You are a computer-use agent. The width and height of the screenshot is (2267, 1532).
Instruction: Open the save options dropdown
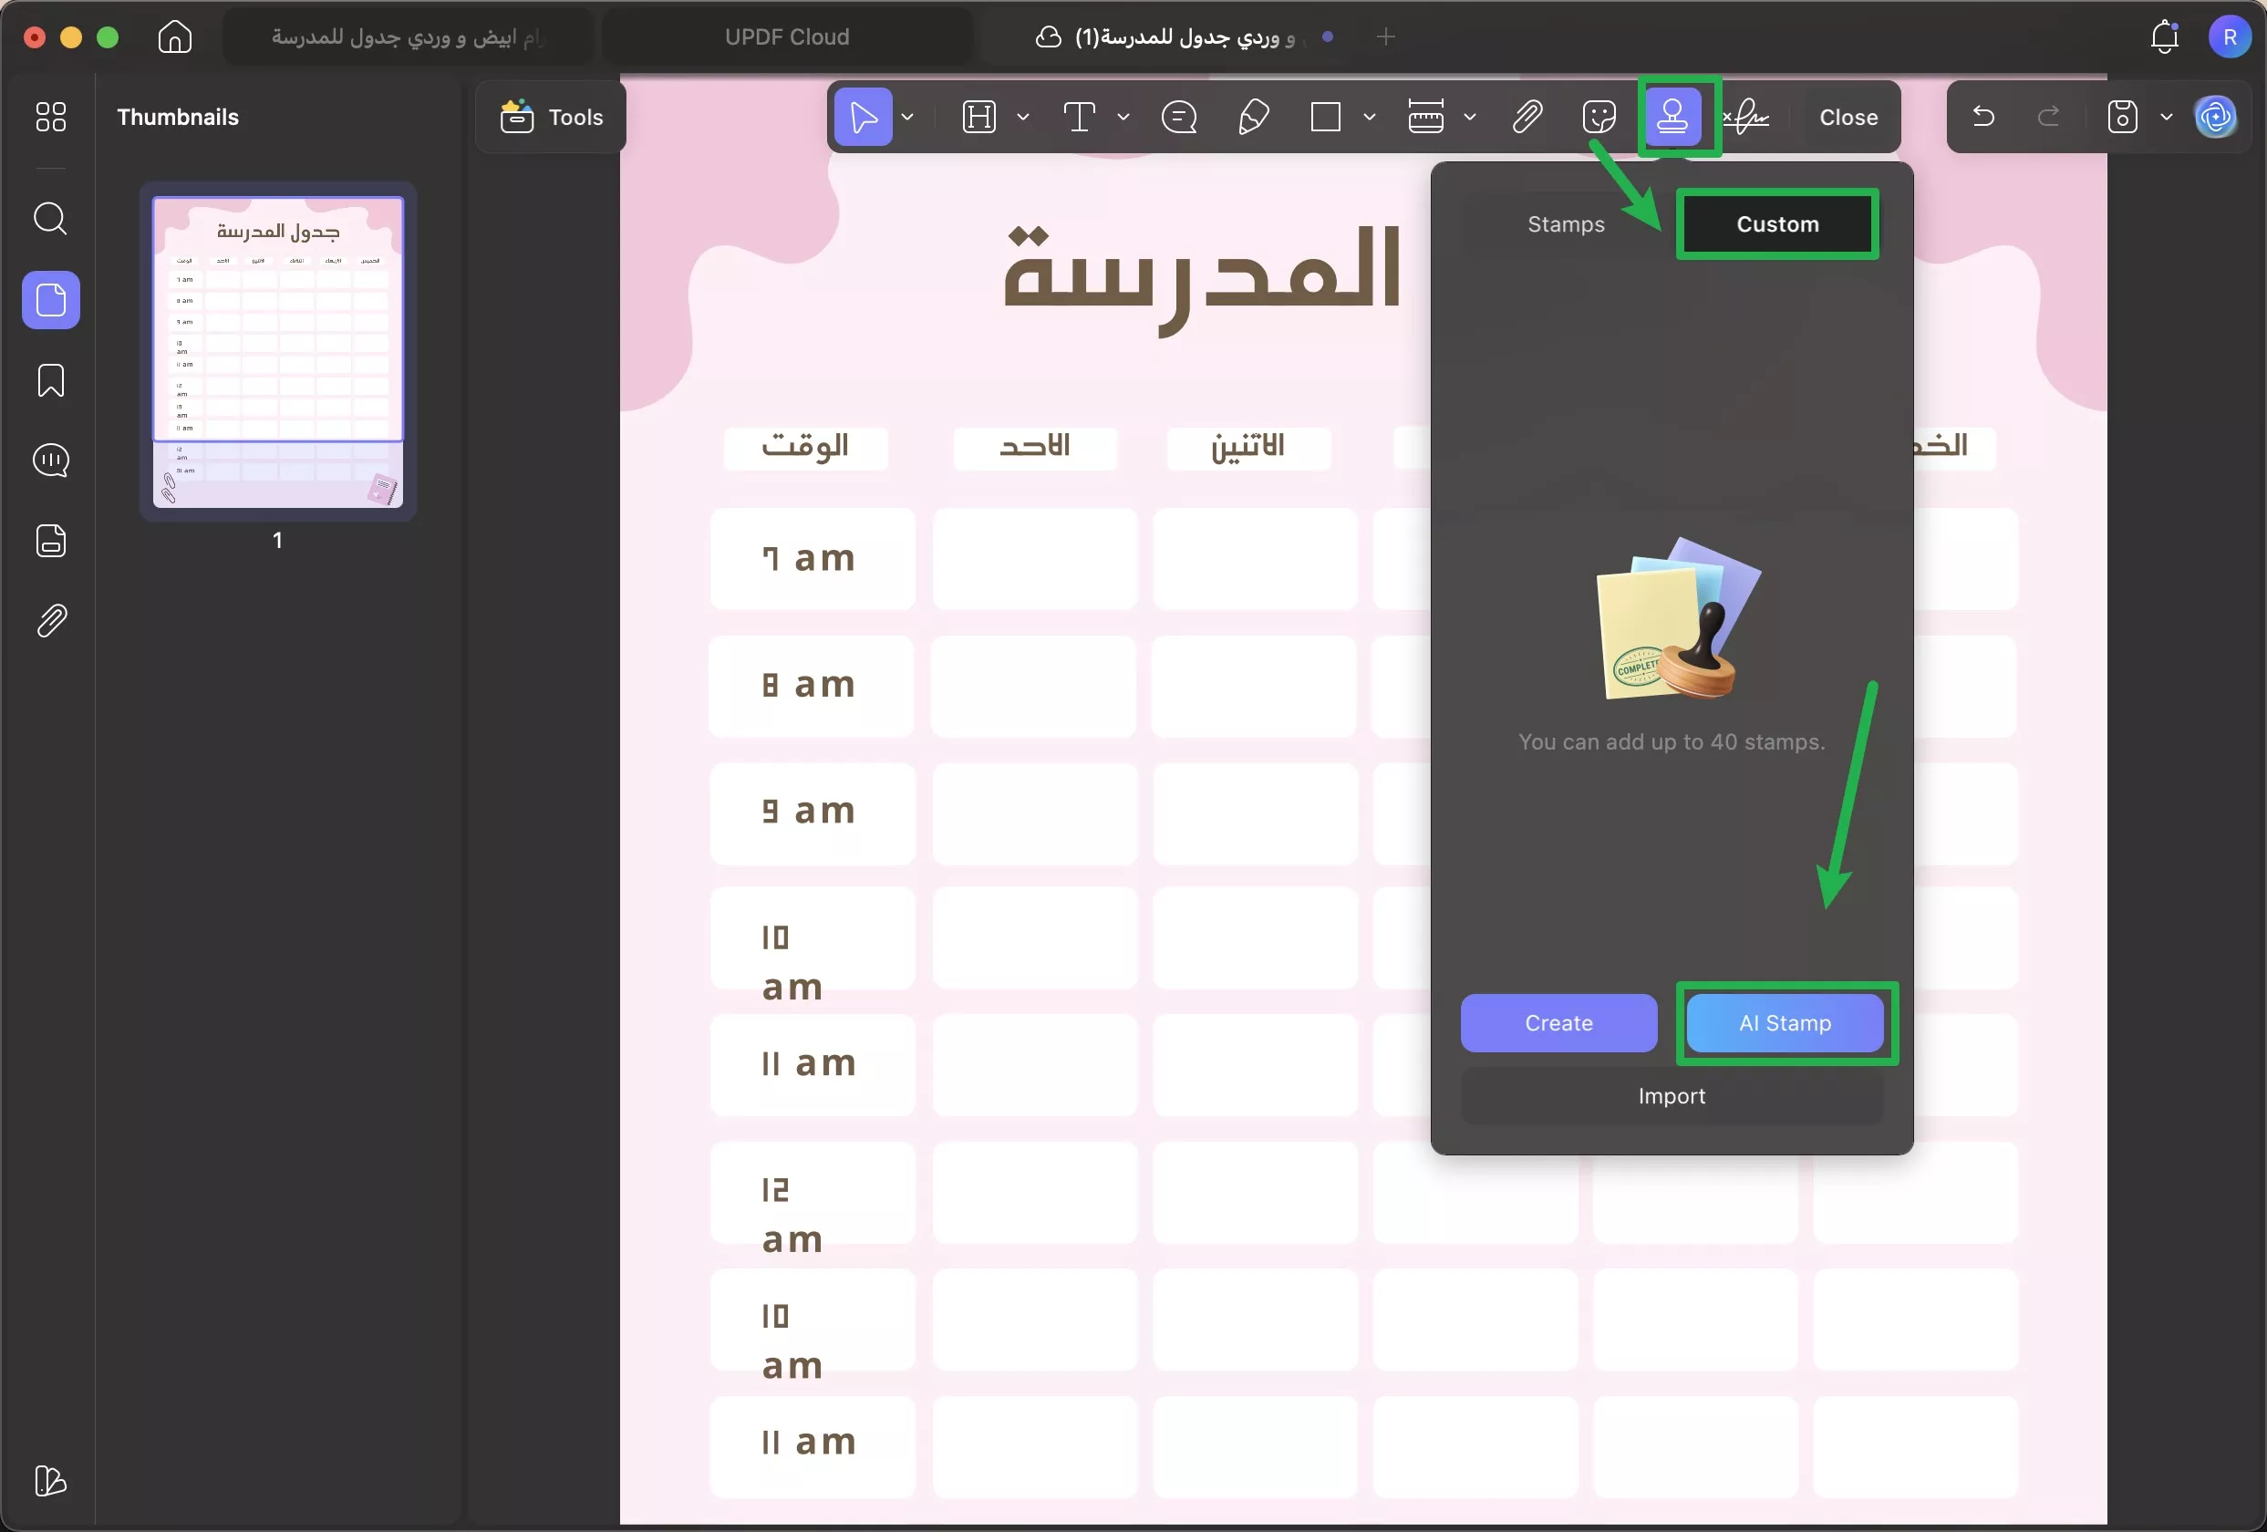coord(2168,117)
